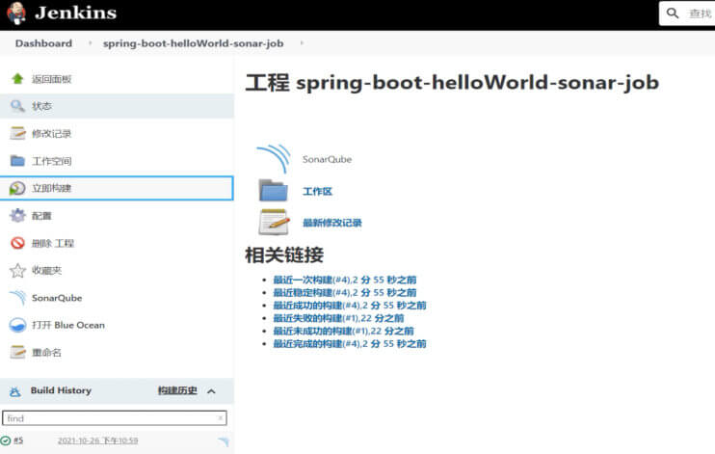The height and width of the screenshot is (454, 715).
Task: Open the 最新修改记录 link
Action: [332, 223]
